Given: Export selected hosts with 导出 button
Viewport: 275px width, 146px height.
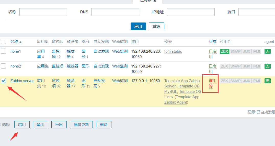Looking at the screenshot, I should pos(59,125).
